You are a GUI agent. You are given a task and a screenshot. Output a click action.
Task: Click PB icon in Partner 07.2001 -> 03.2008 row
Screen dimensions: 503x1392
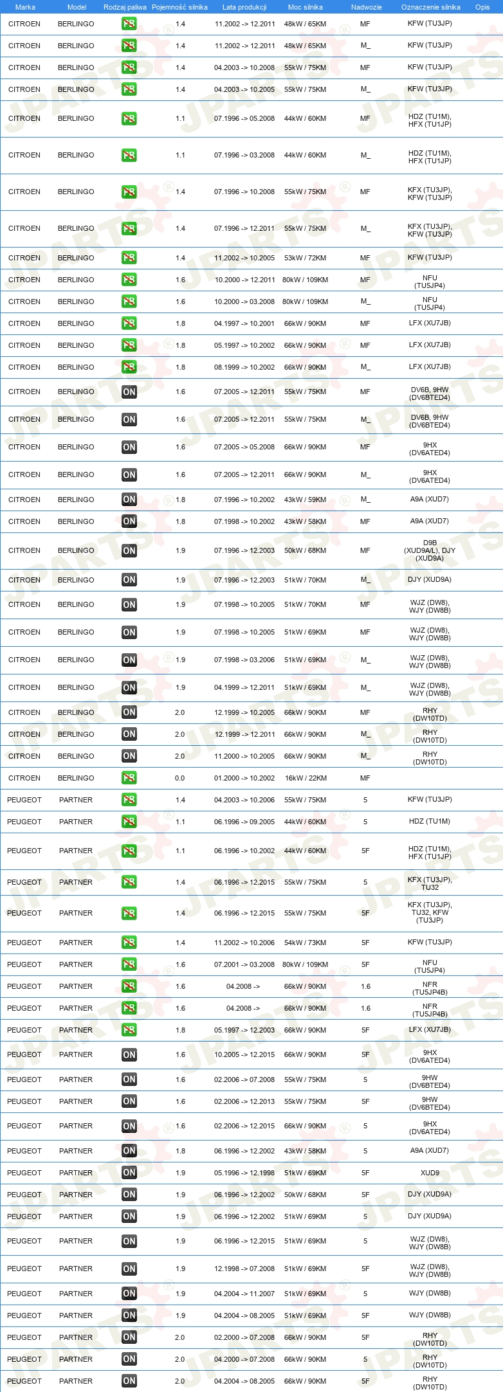[129, 964]
